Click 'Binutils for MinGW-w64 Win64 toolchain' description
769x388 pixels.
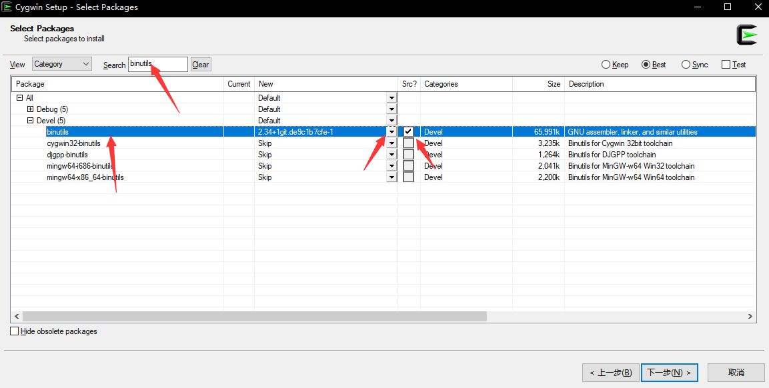click(x=631, y=177)
